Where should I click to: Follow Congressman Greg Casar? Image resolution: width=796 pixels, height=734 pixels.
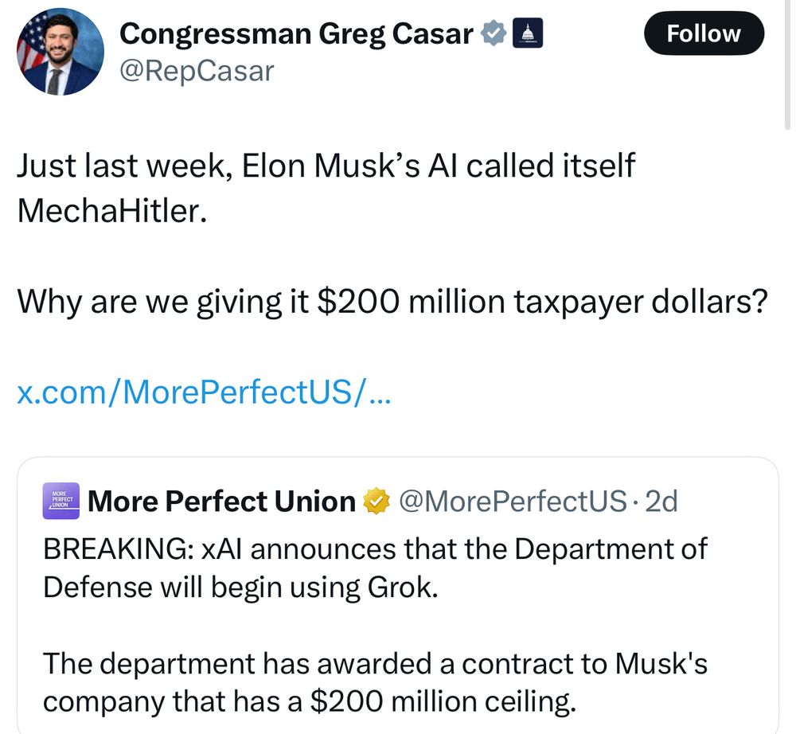click(704, 33)
